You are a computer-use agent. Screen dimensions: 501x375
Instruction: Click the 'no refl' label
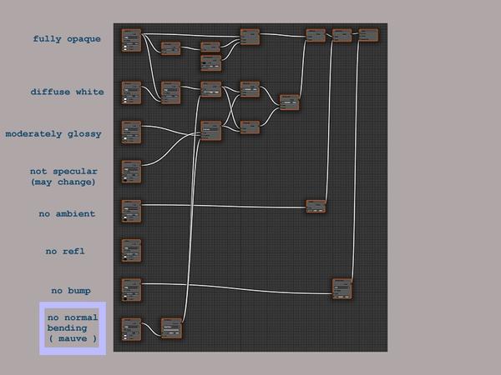coord(65,252)
